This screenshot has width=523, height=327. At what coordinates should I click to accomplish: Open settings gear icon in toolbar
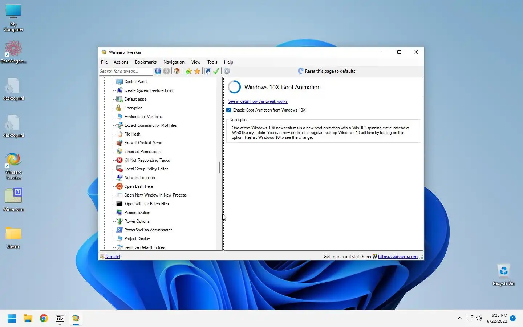tap(227, 71)
